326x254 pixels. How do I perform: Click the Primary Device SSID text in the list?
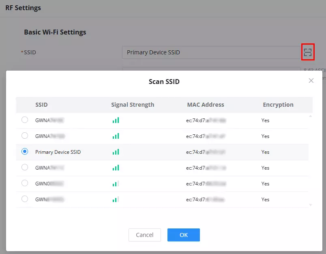(58, 152)
